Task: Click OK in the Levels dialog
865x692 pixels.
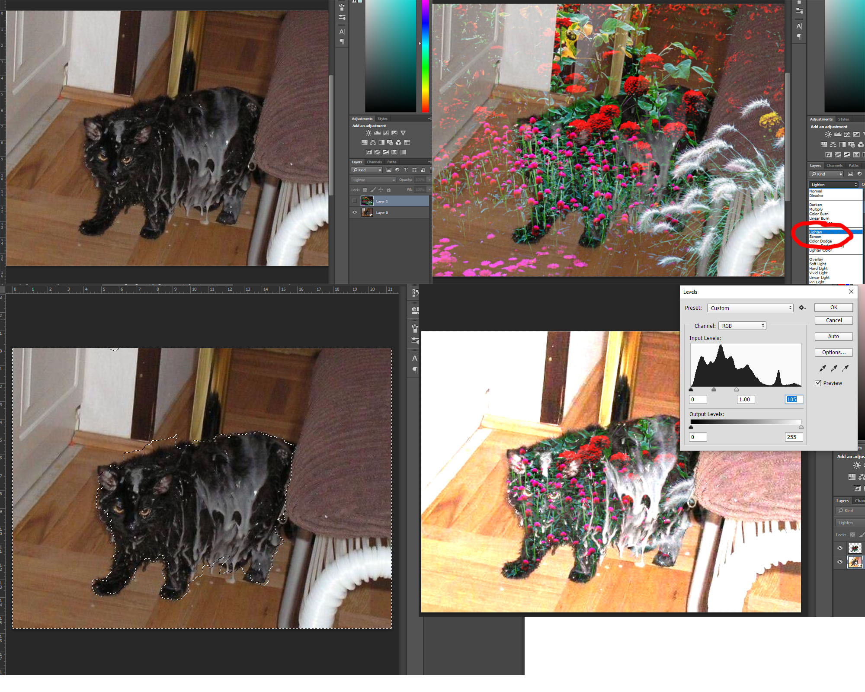Action: pos(833,308)
